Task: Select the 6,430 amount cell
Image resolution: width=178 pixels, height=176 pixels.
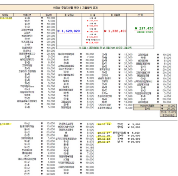Action: pos(129,108)
